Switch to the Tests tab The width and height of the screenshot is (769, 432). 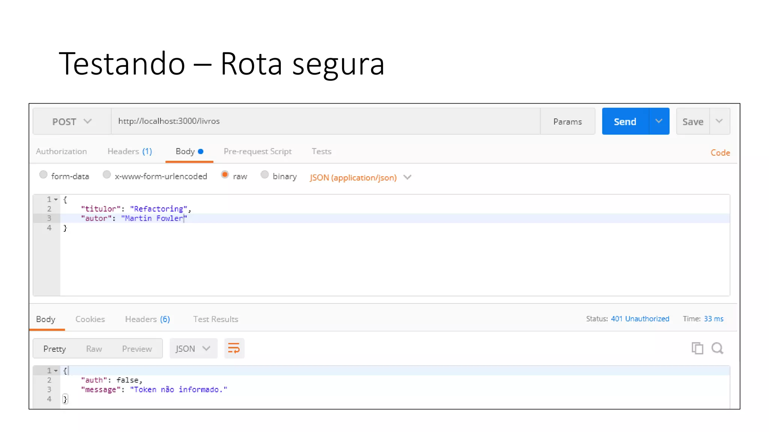[x=321, y=151]
